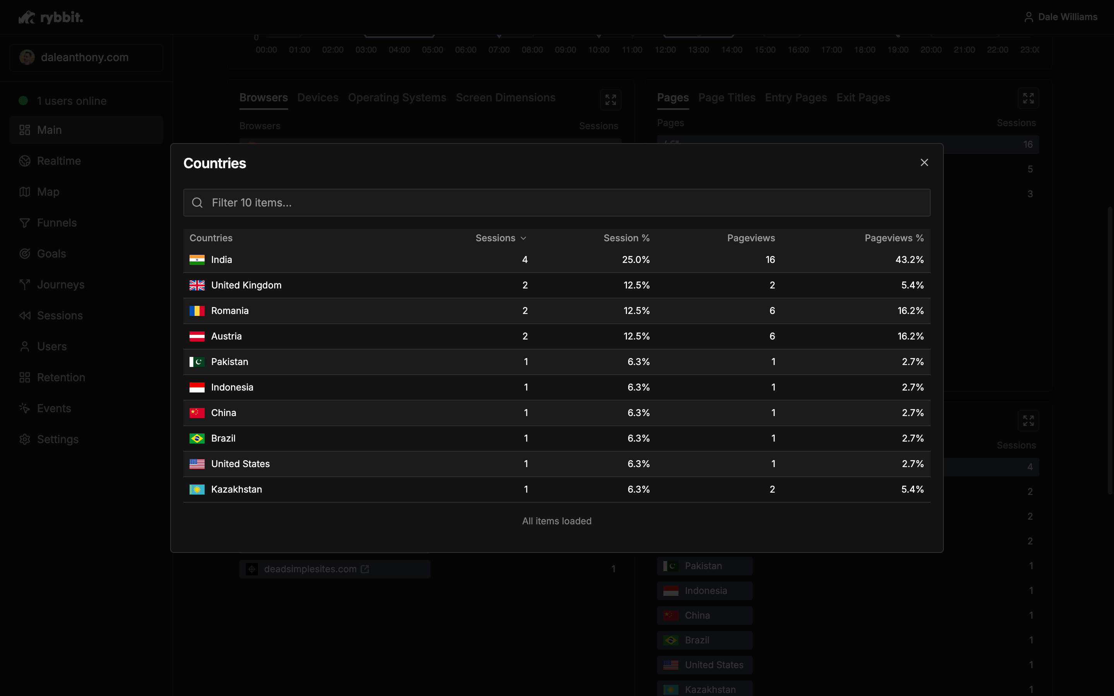This screenshot has width=1114, height=696.
Task: Click the Pakistan flag icon in table
Action: click(197, 362)
